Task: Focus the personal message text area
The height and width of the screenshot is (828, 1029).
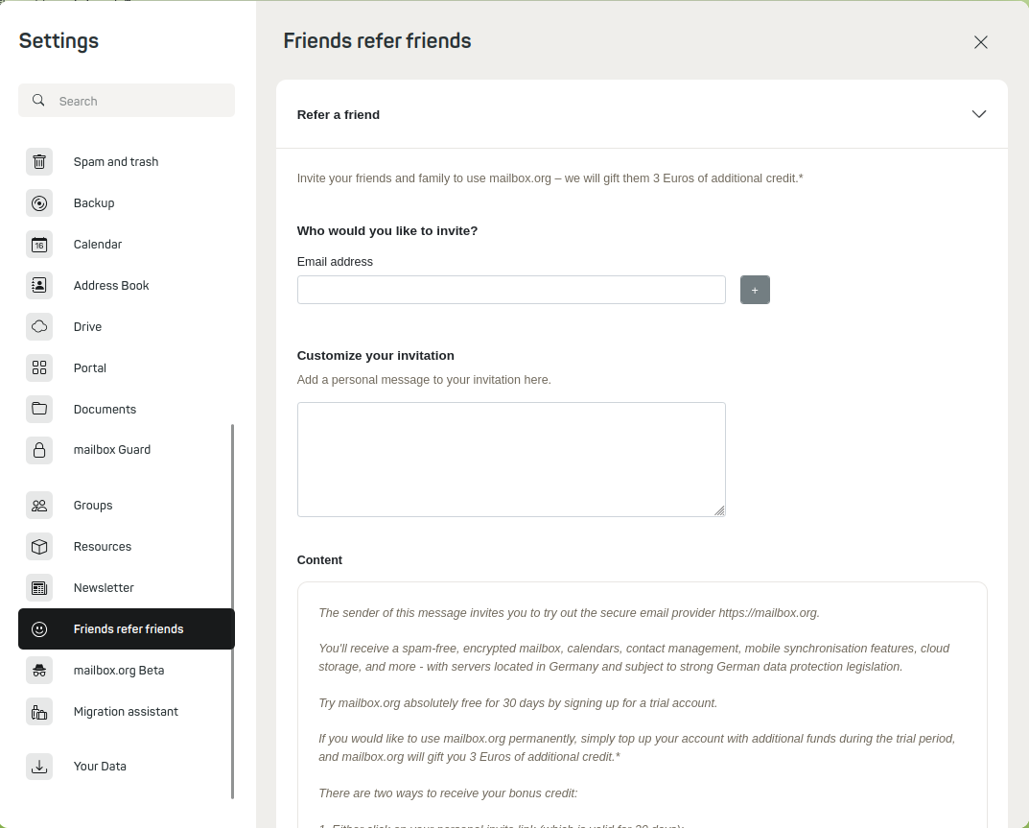Action: [511, 460]
